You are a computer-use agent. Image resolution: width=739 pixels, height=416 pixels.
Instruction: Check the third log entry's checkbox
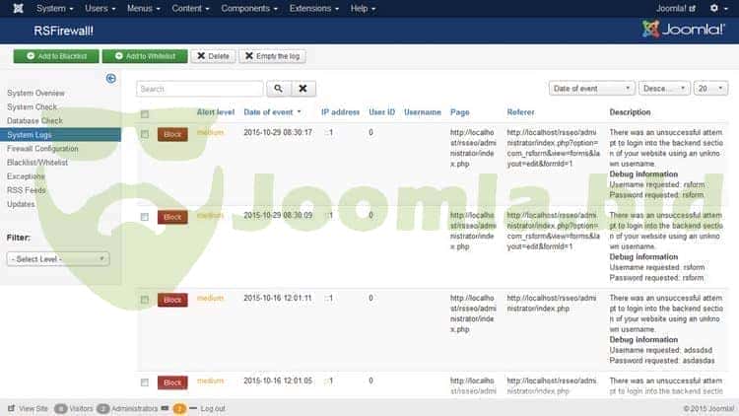coord(145,299)
